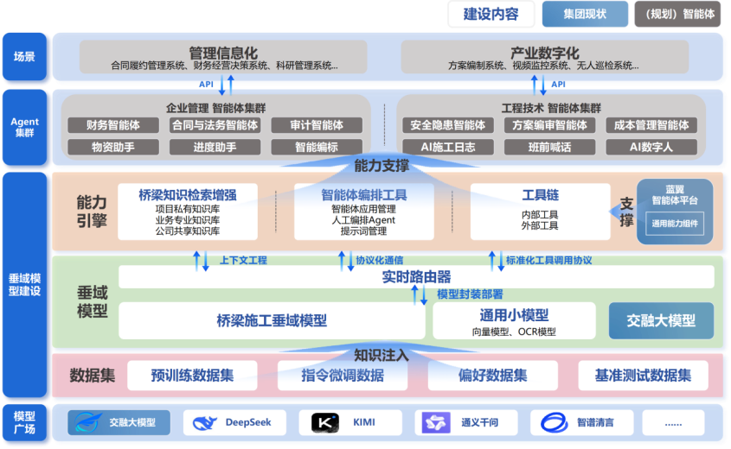The image size is (731, 449).
Task: Click the 实时路由器 bar
Action: pyautogui.click(x=416, y=277)
